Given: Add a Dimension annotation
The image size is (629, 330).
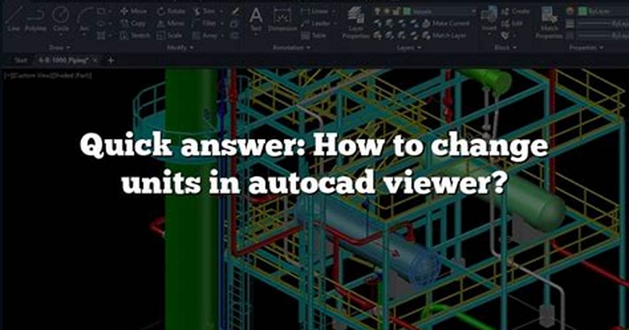Looking at the screenshot, I should pos(283,20).
